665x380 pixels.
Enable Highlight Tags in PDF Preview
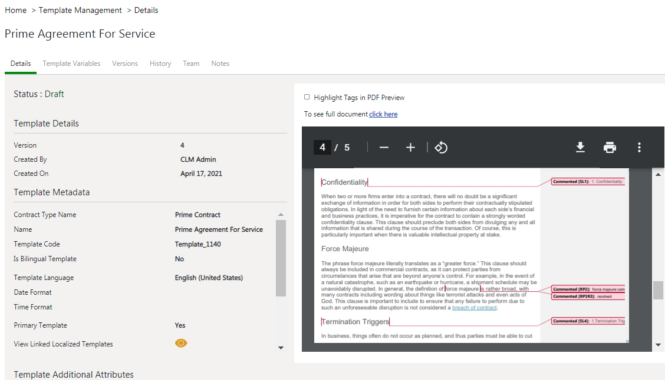(x=307, y=97)
